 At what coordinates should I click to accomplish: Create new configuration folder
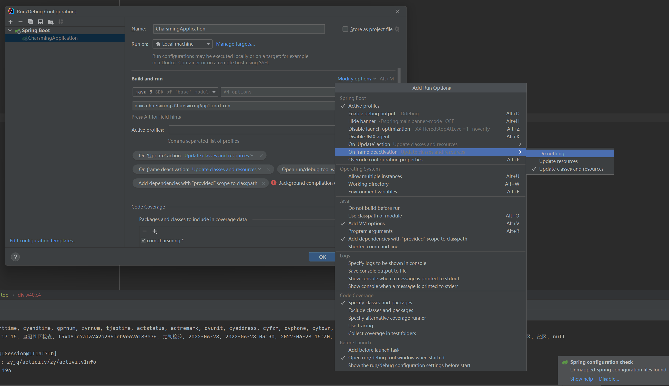(x=51, y=22)
